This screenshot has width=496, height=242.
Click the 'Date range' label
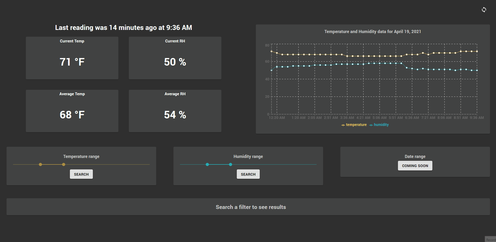[415, 156]
